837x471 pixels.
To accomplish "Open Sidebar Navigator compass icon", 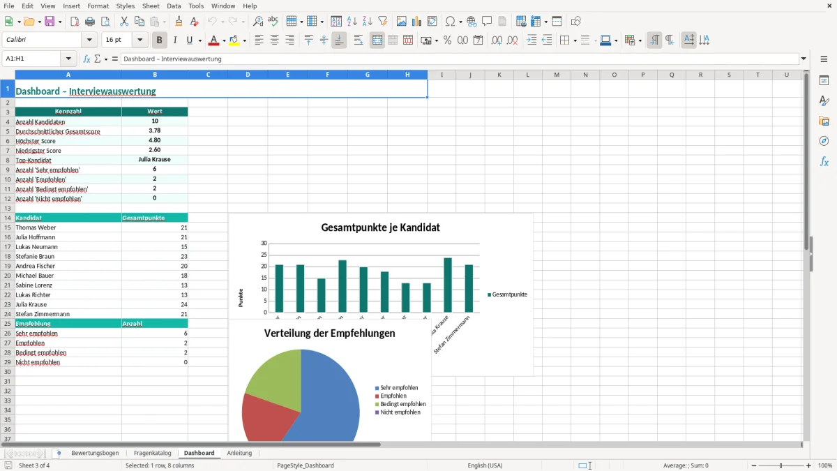I will 824,141.
